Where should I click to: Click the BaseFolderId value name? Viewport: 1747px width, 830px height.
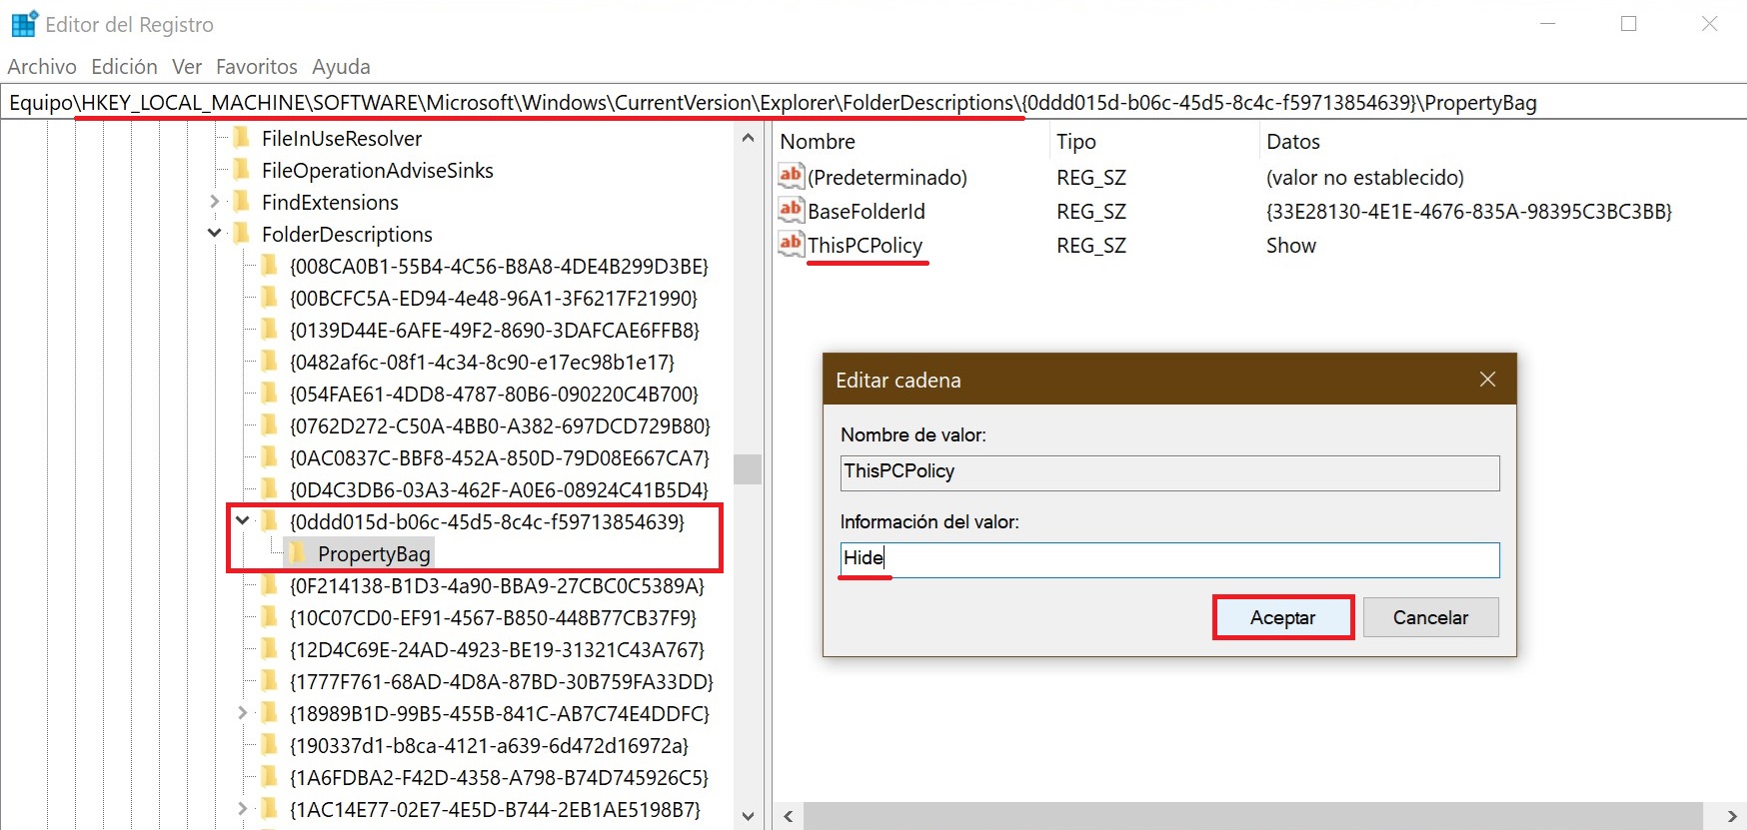pyautogui.click(x=867, y=211)
